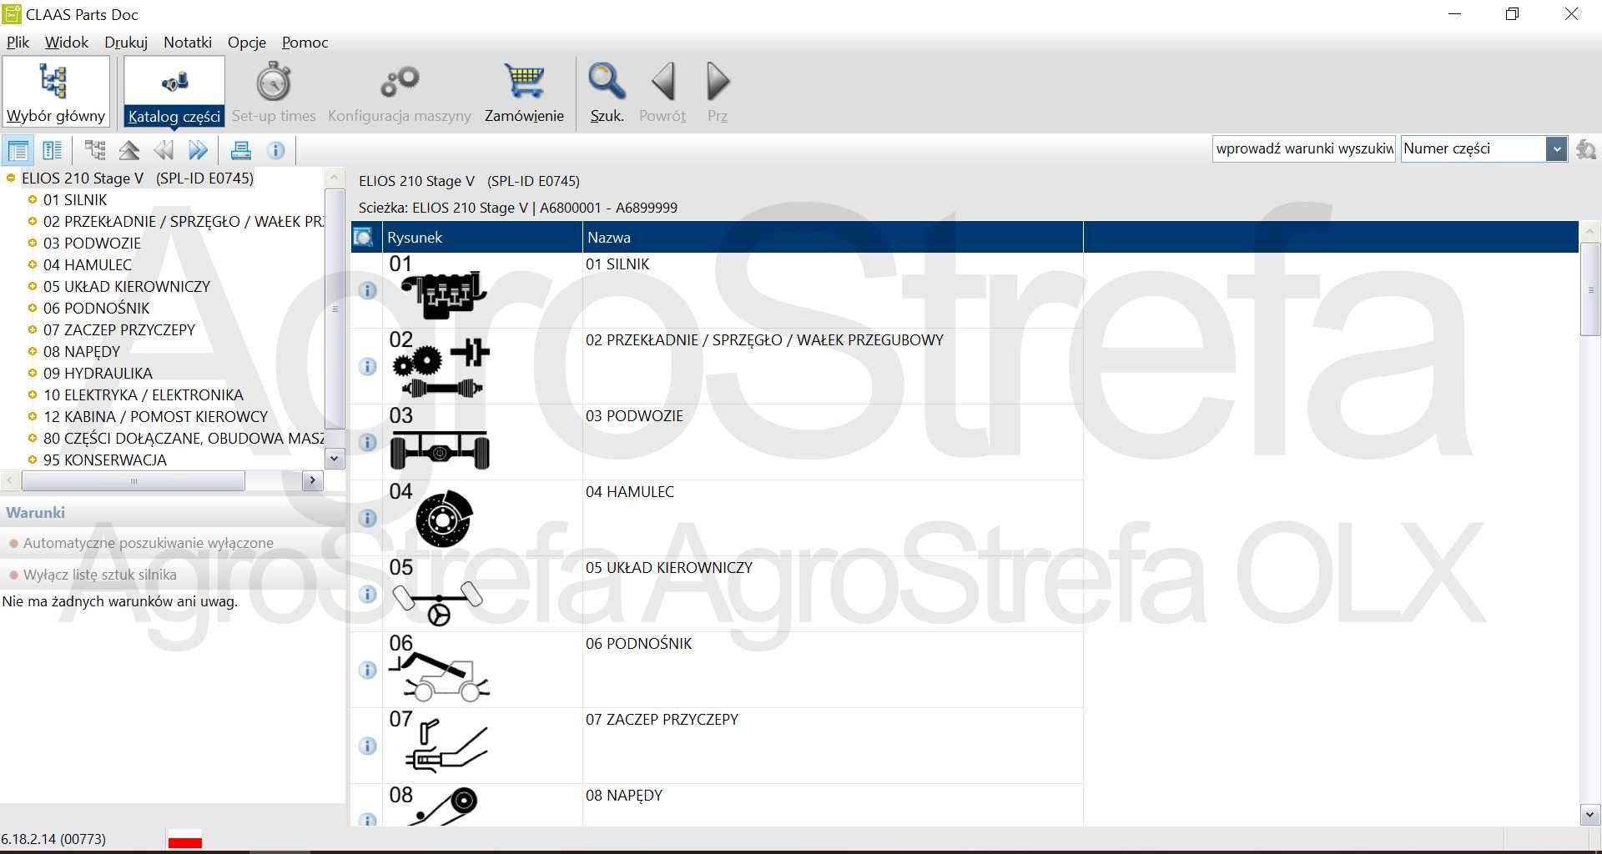Image resolution: width=1602 pixels, height=854 pixels.
Task: Expand tree node 05 UKŁAD KIEROWNICZY
Action: (x=33, y=286)
